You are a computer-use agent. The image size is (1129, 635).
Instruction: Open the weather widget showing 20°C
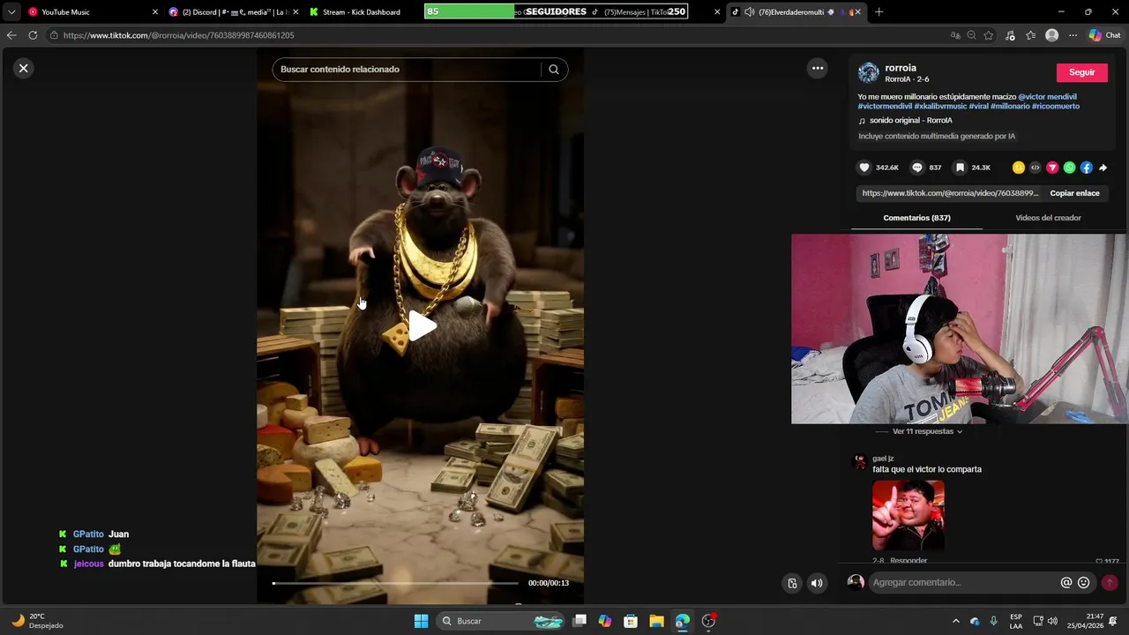(x=37, y=621)
